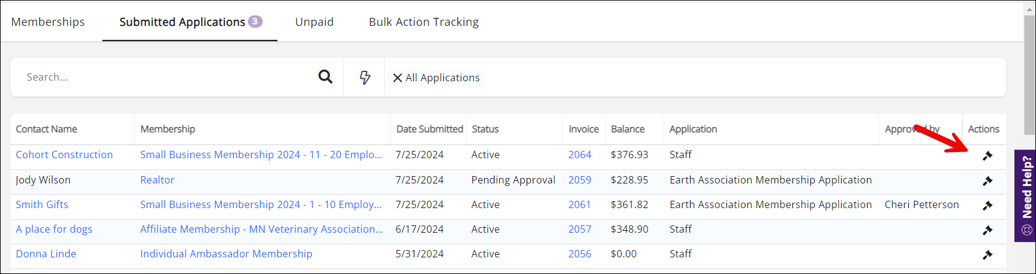Remove the All Applications filter
The image size is (1036, 274).
point(398,78)
